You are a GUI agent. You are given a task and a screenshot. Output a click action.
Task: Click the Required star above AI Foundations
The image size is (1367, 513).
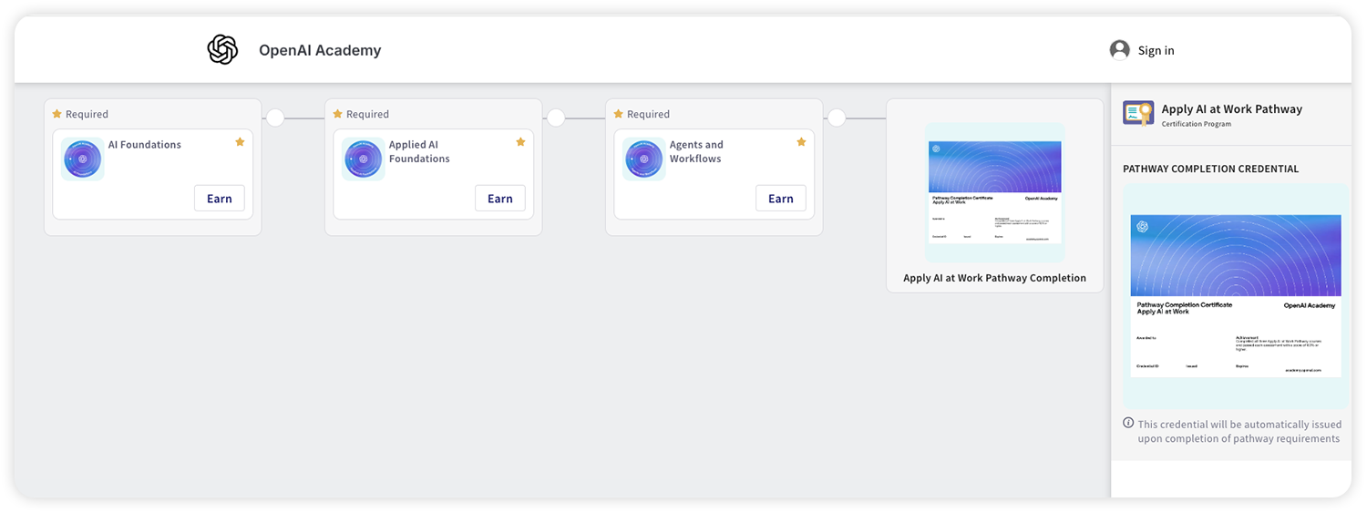click(x=57, y=114)
